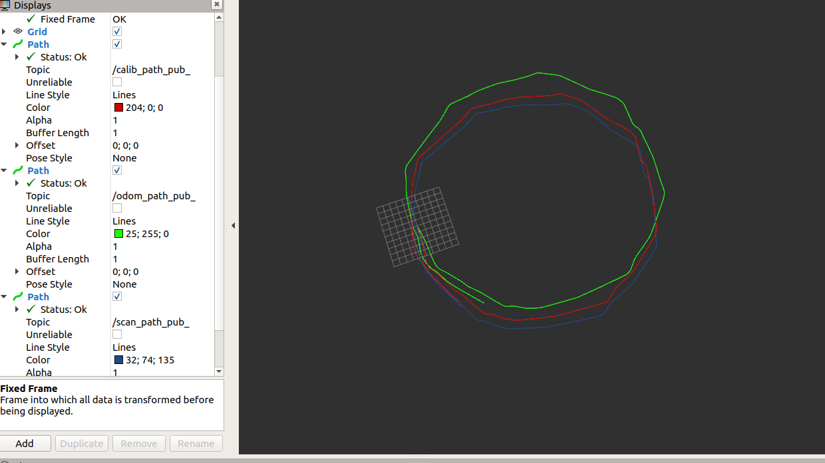Click the red color swatch 204; 0; 0

[118, 107]
